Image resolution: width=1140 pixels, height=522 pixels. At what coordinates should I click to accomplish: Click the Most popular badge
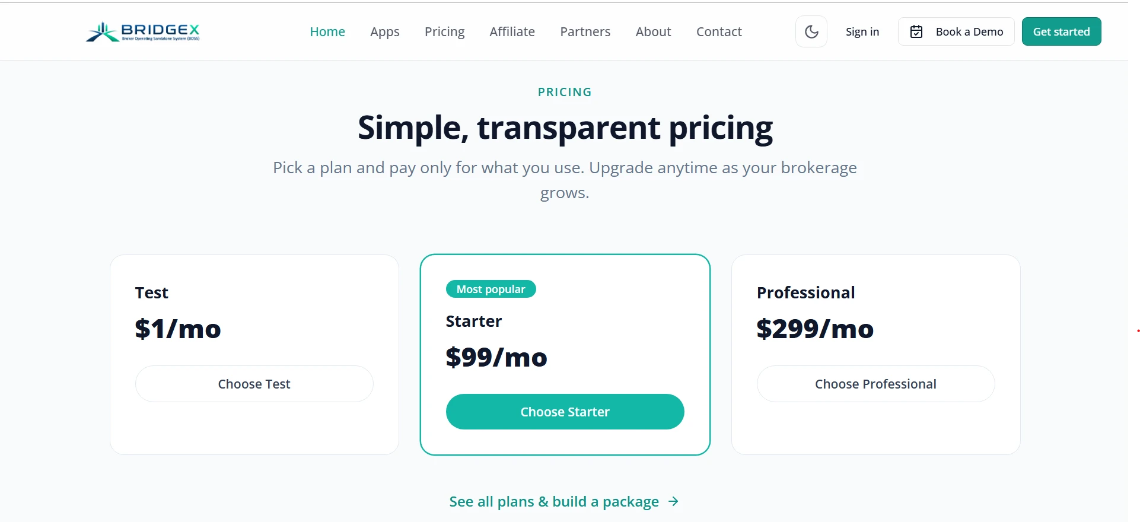point(491,289)
